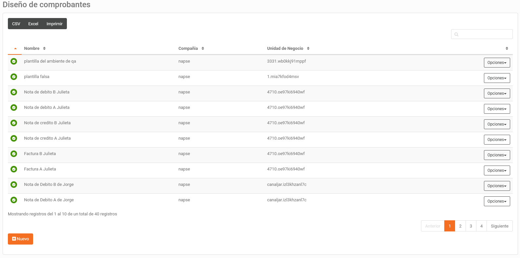Click unit value in Factura B Julieta row

[286, 154]
